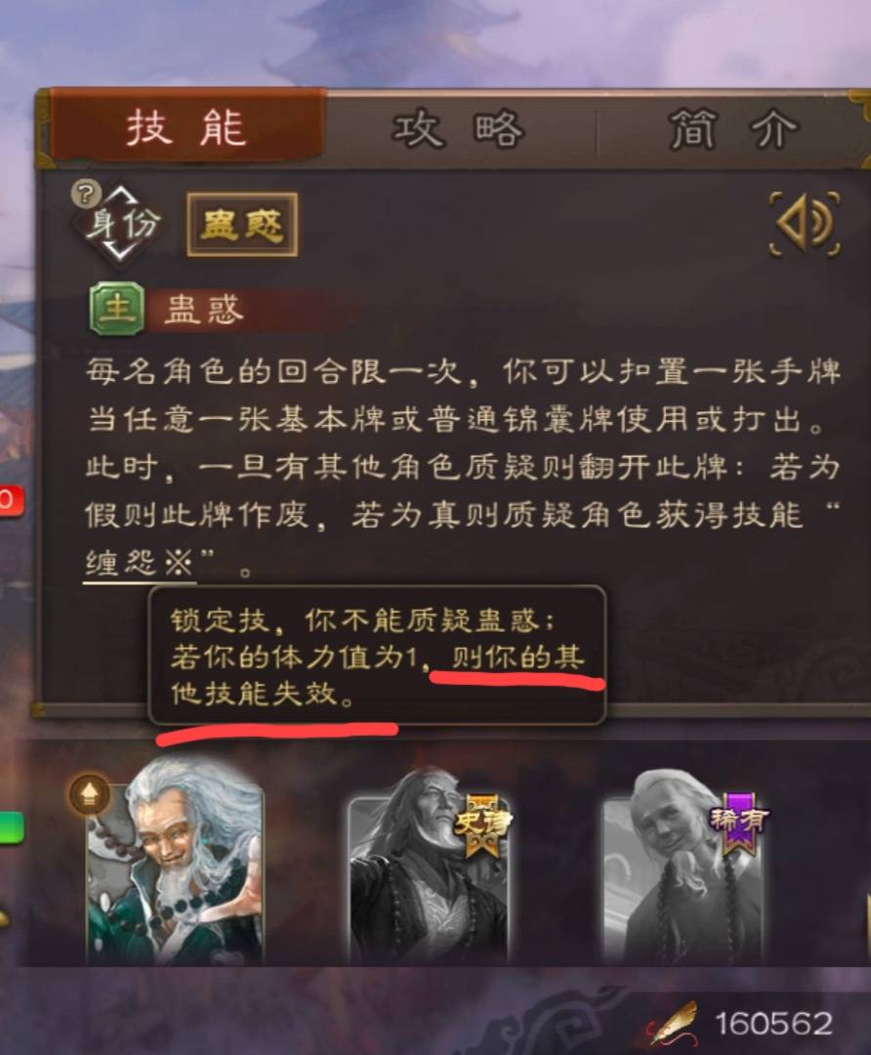Select the 技能 tab

186,127
